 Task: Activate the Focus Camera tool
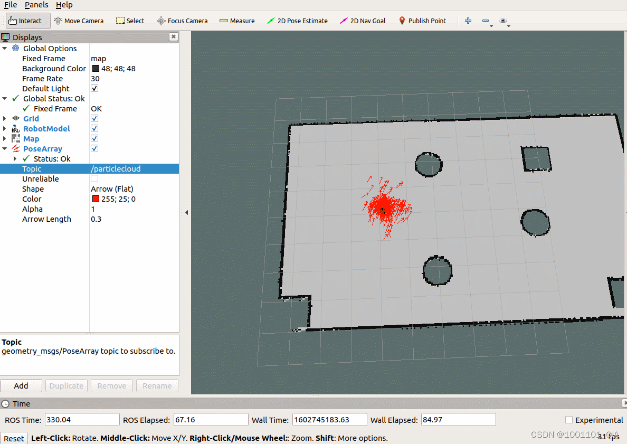point(182,21)
